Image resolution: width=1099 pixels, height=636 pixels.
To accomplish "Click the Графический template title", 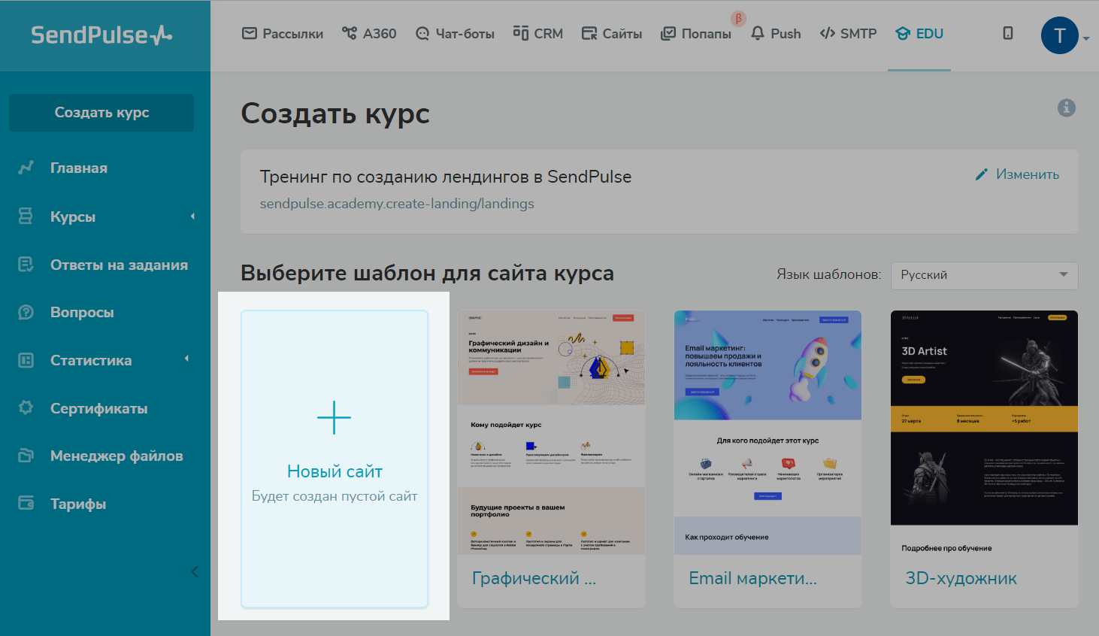I will pyautogui.click(x=534, y=578).
